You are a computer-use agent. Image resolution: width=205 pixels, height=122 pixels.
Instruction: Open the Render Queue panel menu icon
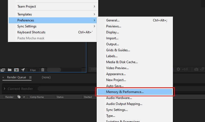tap(30, 77)
